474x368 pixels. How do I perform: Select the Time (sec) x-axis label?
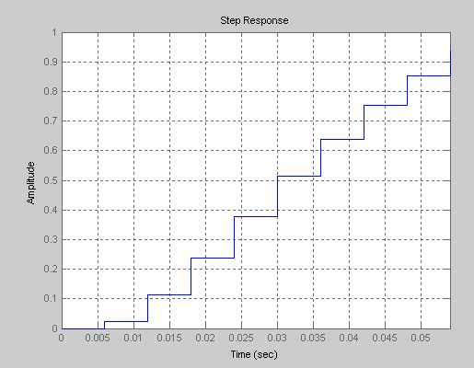click(254, 354)
